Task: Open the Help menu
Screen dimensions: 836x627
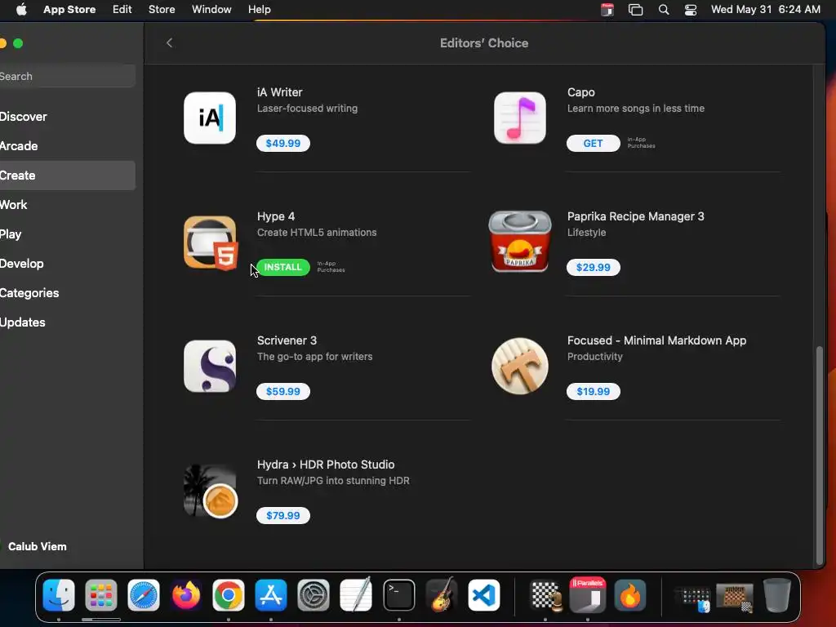Action: [259, 10]
